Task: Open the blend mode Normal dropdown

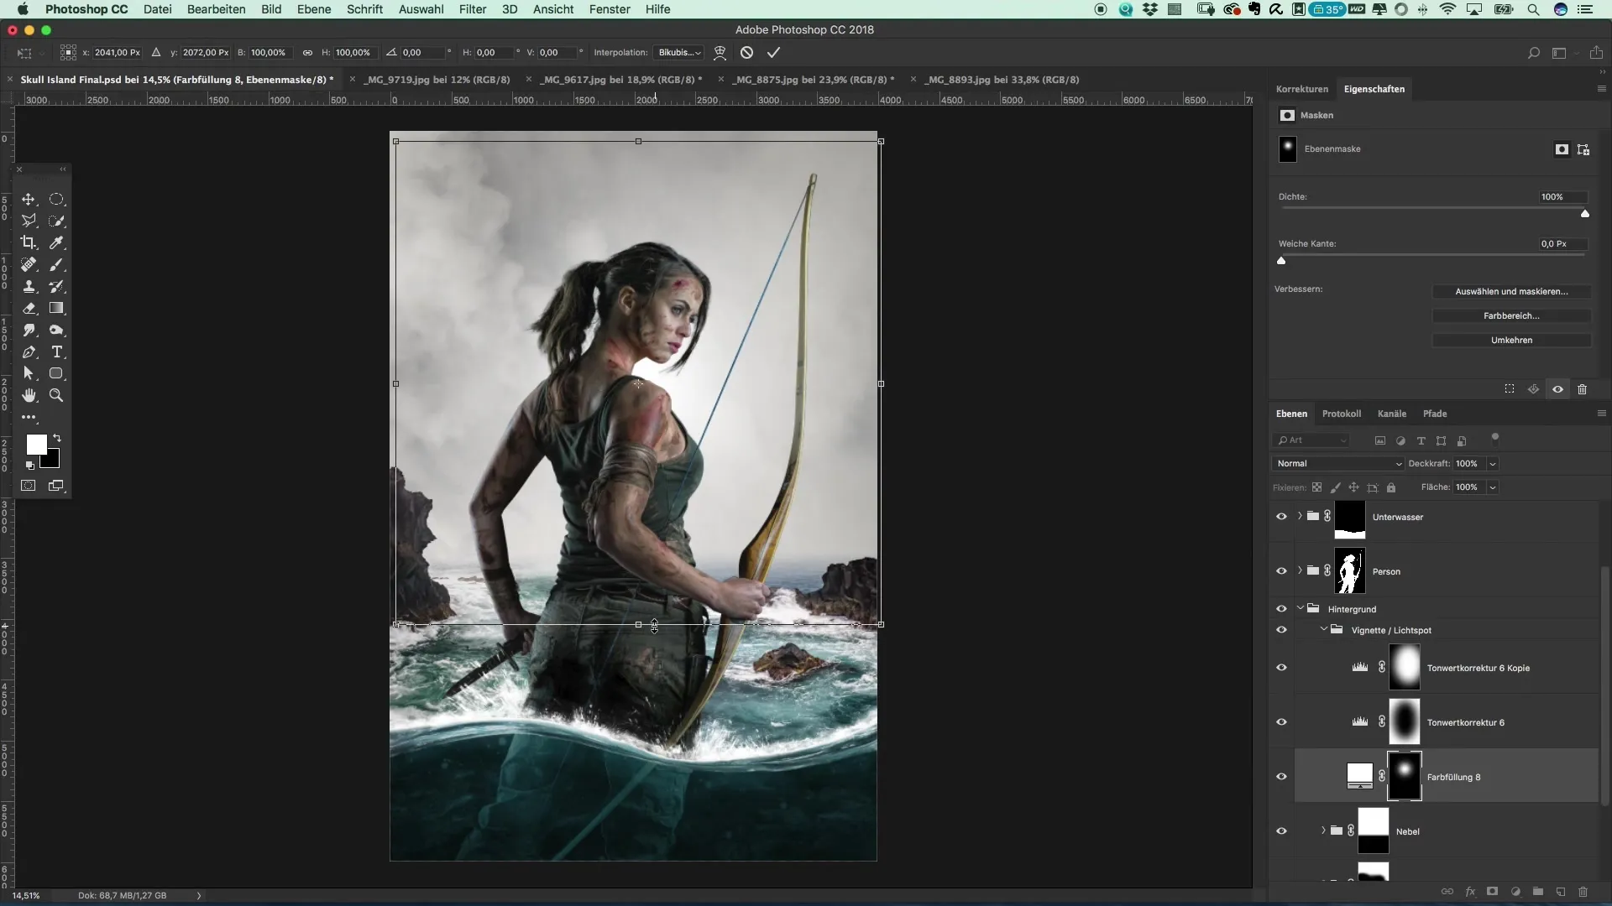Action: click(1338, 464)
